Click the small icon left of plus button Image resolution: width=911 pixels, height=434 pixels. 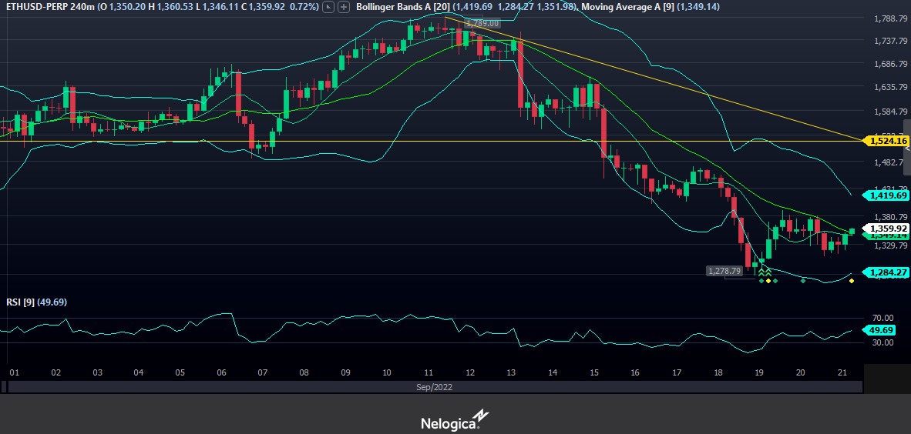(329, 7)
